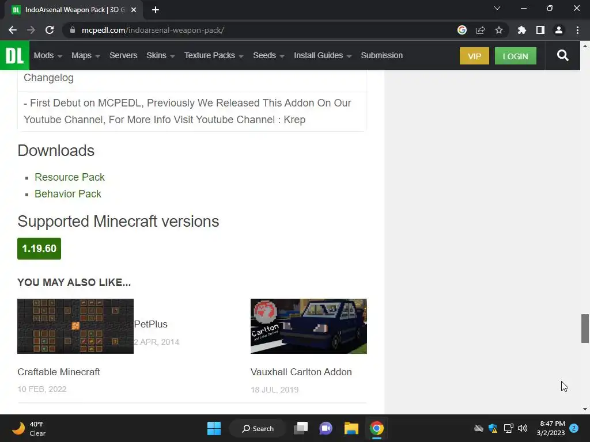Screen dimensions: 590x442
Task: Open a new browser tab
Action: tap(156, 10)
